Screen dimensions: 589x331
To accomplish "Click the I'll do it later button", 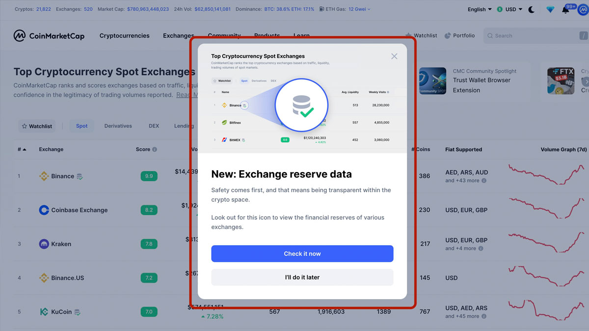I will (302, 277).
